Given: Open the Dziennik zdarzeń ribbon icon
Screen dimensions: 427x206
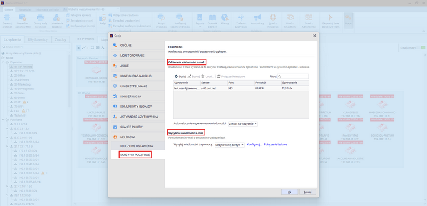Looking at the screenshot, I should click(x=212, y=18).
